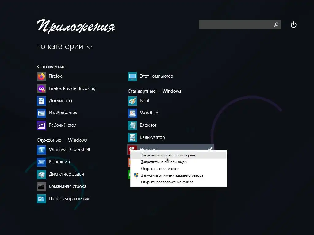Click the search magnifier icon
The image size is (314, 235).
pyautogui.click(x=276, y=24)
